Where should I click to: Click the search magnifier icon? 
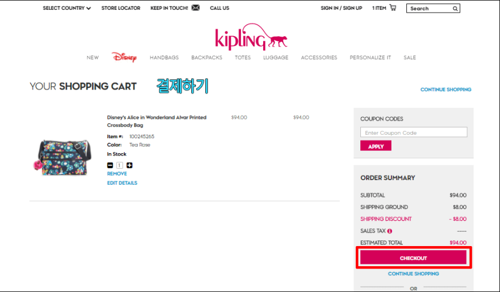pyautogui.click(x=455, y=9)
